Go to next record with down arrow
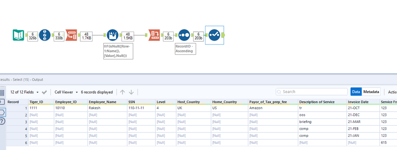The height and width of the screenshot is (150, 397). coord(131,92)
